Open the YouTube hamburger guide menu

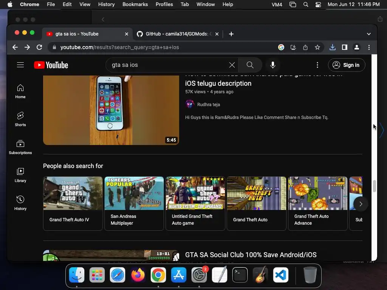coord(20,65)
